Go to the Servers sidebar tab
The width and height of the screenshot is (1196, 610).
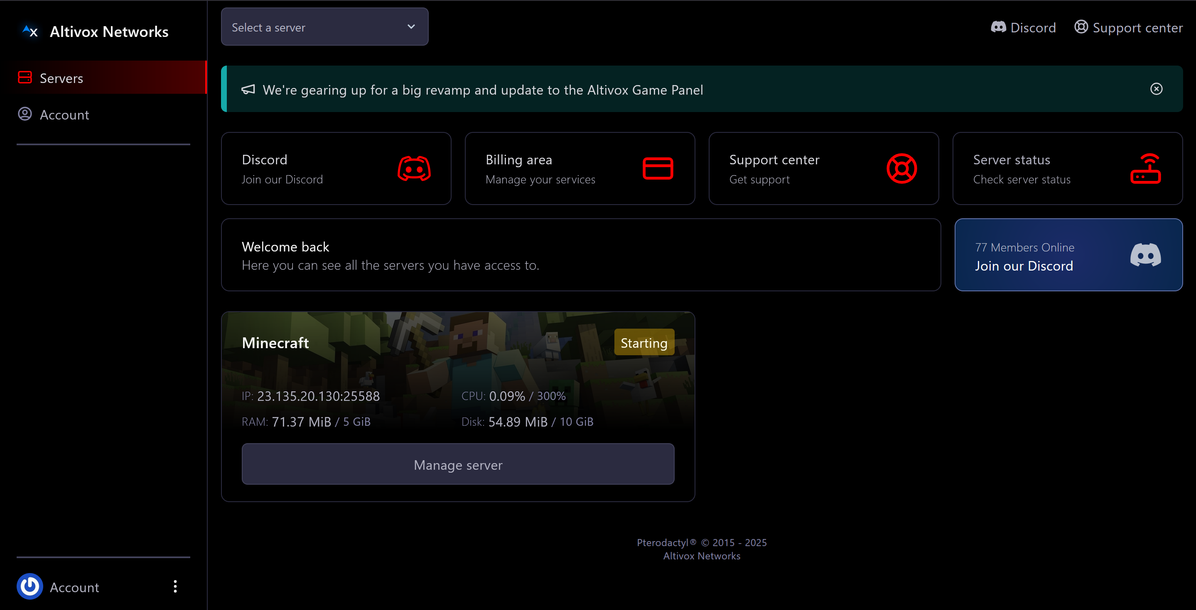[x=61, y=78]
